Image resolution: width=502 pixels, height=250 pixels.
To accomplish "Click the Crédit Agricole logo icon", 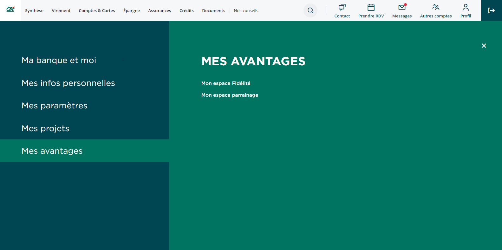I will pos(10,10).
